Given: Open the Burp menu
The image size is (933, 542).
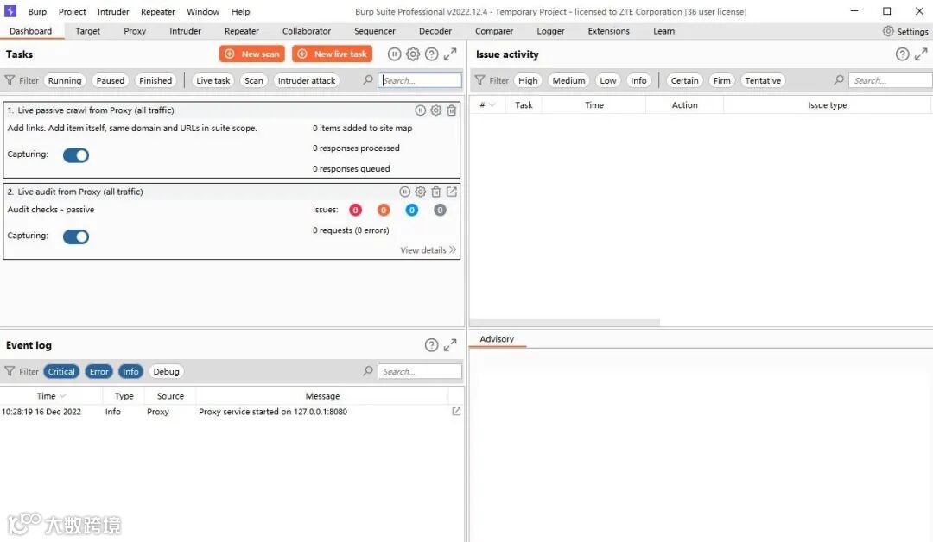Looking at the screenshot, I should click(37, 12).
